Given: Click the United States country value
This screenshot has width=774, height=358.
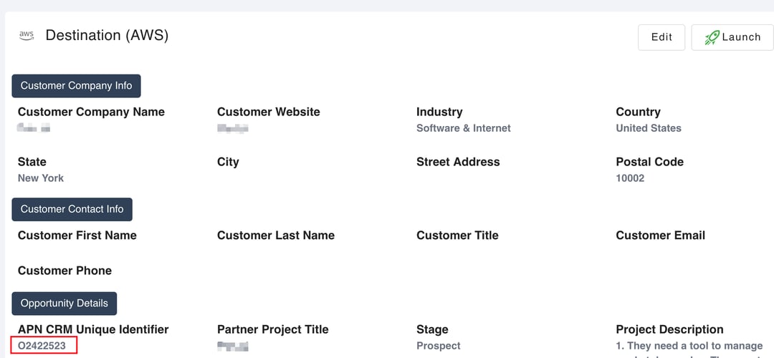Looking at the screenshot, I should [x=648, y=128].
